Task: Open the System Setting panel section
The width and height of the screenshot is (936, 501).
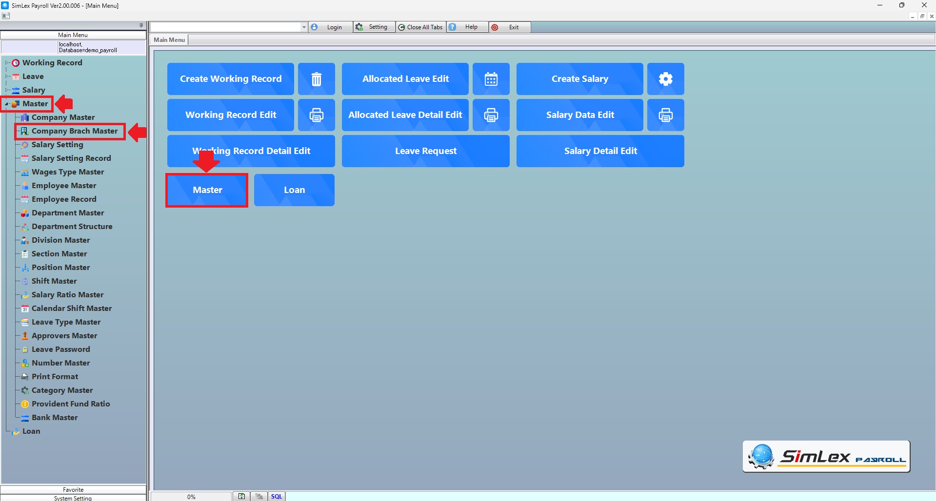Action: [73, 498]
